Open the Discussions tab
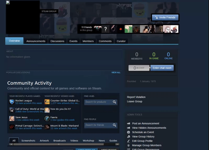The width and height of the screenshot is (209, 150). point(57,41)
